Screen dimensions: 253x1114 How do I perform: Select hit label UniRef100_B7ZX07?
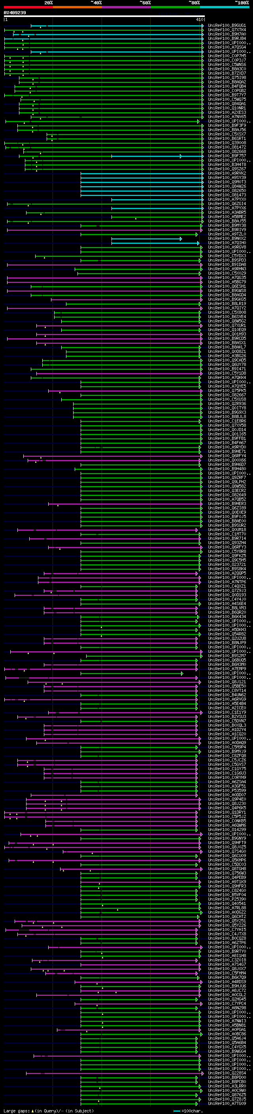227,73
